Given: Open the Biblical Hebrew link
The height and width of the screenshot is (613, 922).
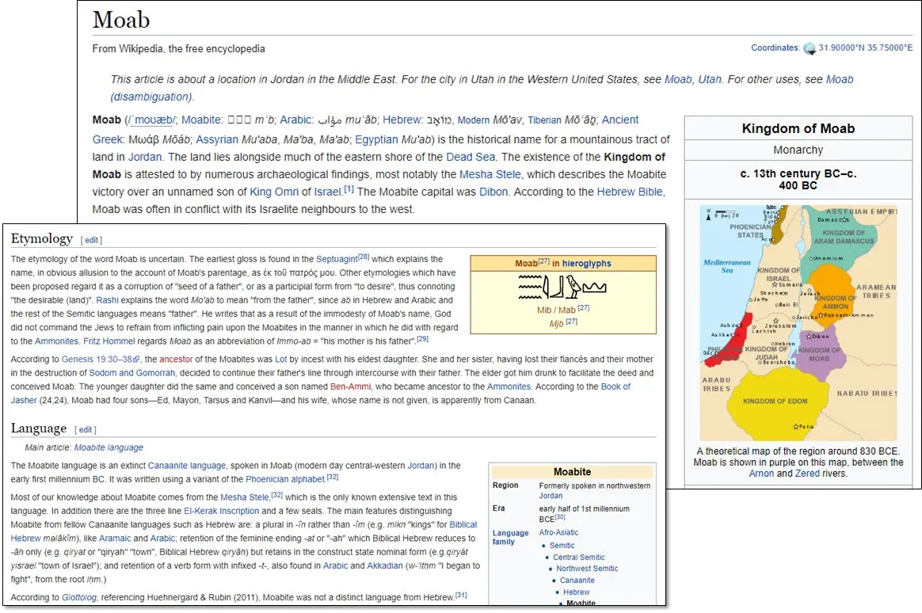Looking at the screenshot, I should pyautogui.click(x=244, y=531).
